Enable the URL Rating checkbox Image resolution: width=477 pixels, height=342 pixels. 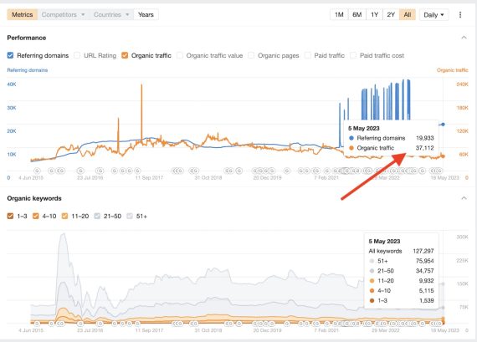pyautogui.click(x=77, y=55)
